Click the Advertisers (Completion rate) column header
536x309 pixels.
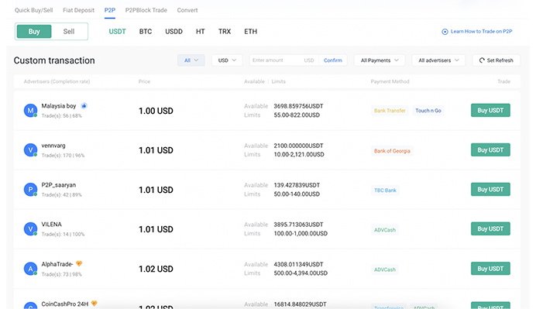(x=57, y=81)
